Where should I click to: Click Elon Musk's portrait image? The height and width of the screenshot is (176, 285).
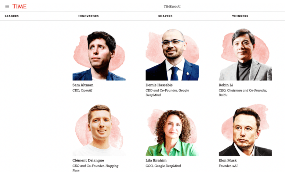pos(245,130)
